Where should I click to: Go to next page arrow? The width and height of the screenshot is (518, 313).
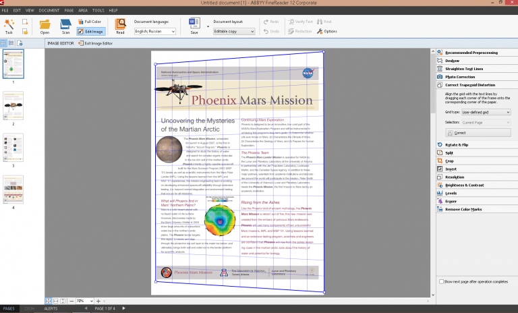click(x=124, y=308)
